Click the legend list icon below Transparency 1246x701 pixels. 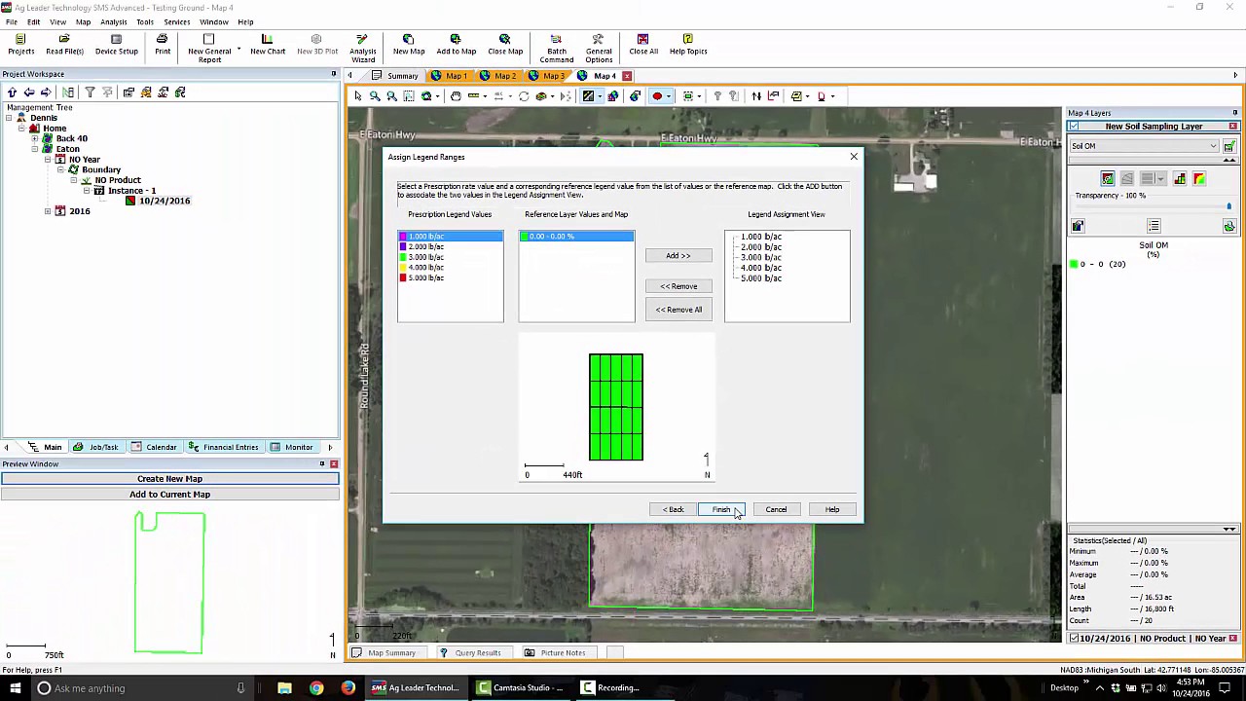click(1154, 226)
